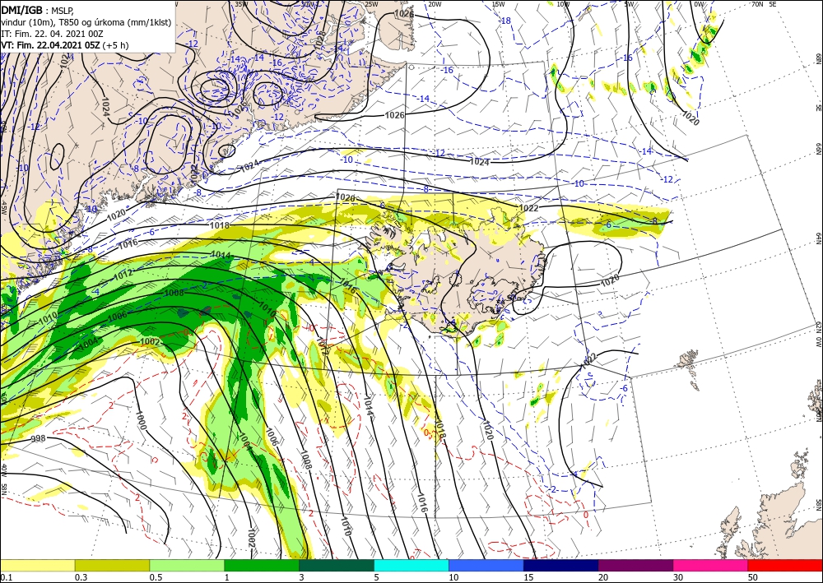
Task: Click the legend value '0.3'
Action: tap(81, 577)
